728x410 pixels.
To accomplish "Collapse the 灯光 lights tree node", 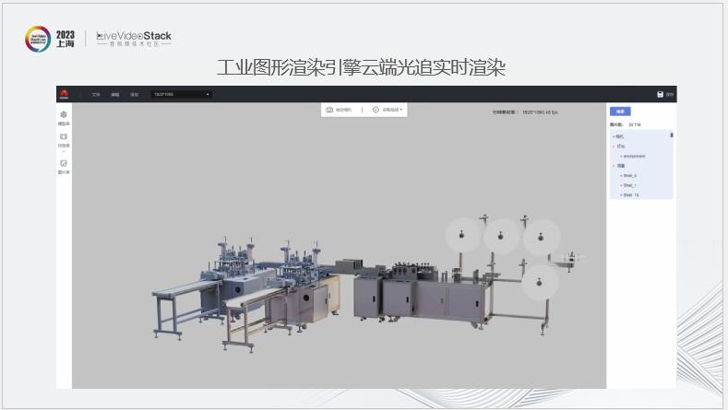I will (614, 146).
